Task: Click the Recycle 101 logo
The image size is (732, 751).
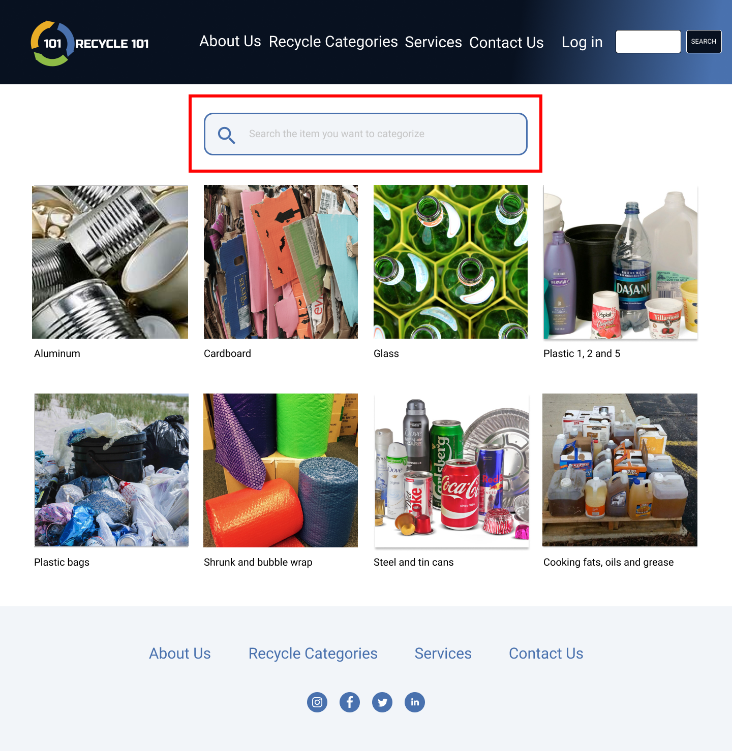Action: click(x=90, y=44)
